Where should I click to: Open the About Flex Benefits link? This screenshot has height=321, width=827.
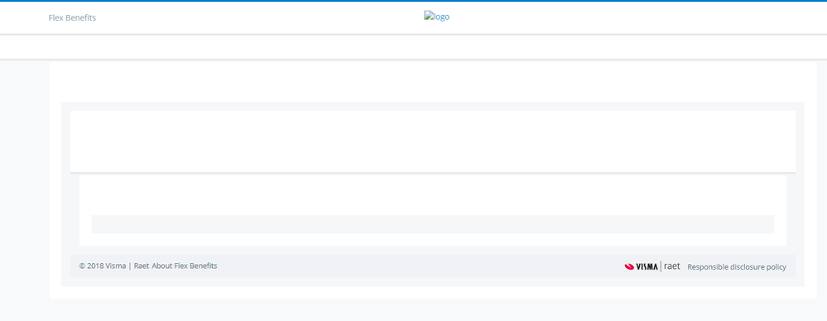(185, 266)
